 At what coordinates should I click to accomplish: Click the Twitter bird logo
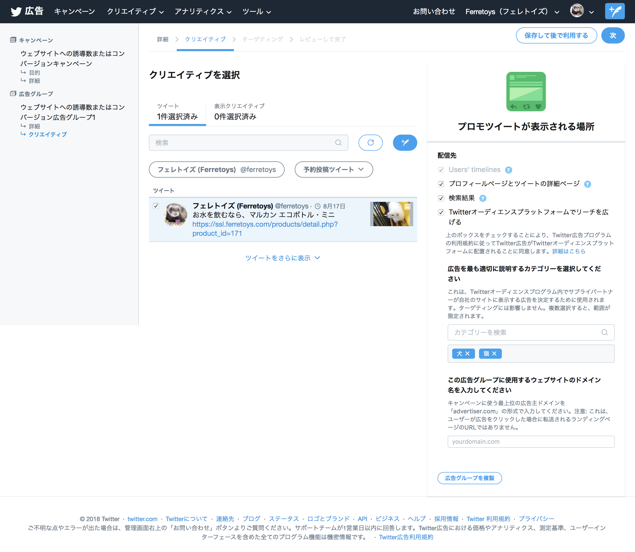tap(16, 12)
